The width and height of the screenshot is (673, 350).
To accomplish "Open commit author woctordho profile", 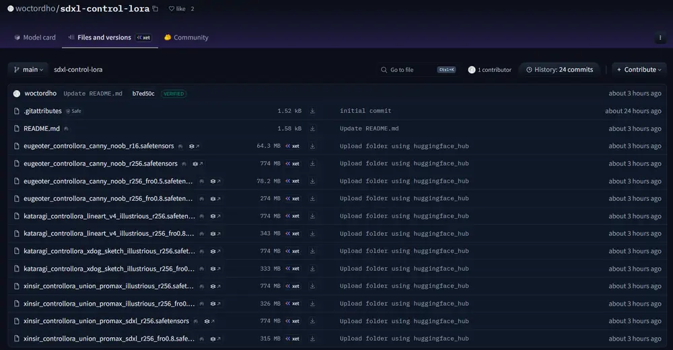I will pyautogui.click(x=40, y=93).
